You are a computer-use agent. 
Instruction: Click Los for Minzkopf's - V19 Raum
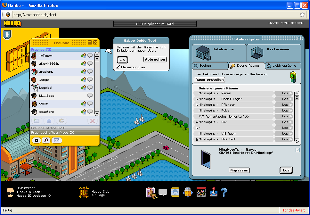point(284,134)
